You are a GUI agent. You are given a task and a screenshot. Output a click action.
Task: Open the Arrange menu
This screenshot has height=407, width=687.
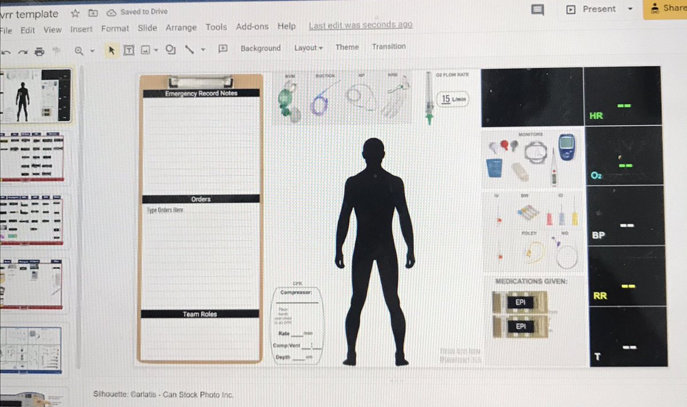click(181, 27)
